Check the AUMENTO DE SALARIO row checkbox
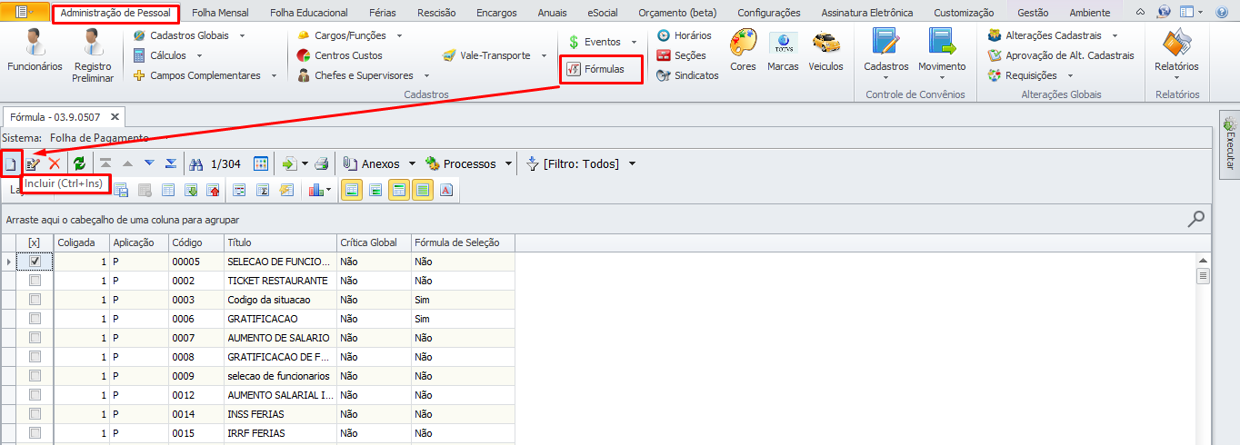 (35, 338)
